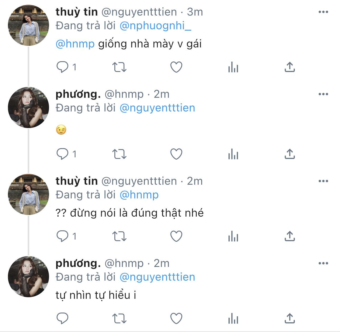Viewport: 340px width, 332px height.
Task: View analytics of the winking emoji tweet
Action: tap(233, 154)
